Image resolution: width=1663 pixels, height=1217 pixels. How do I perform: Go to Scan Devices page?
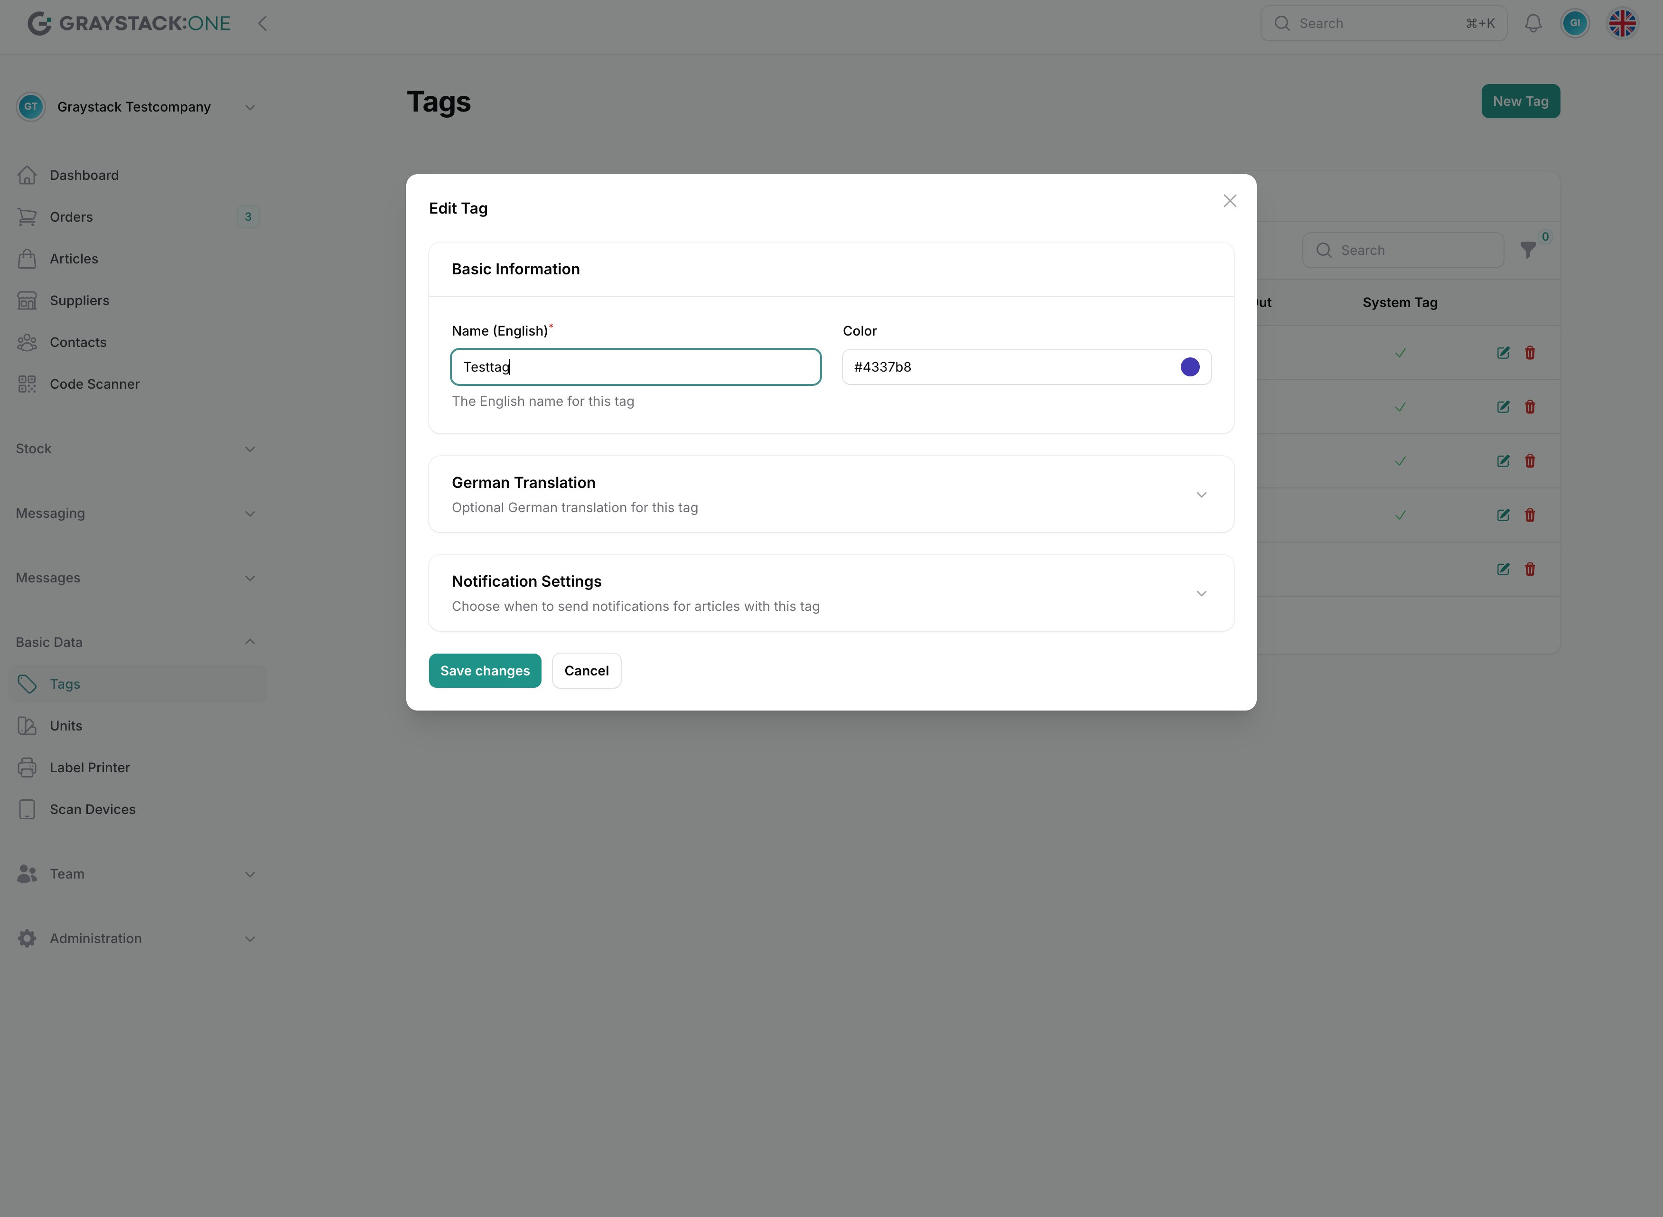(92, 809)
